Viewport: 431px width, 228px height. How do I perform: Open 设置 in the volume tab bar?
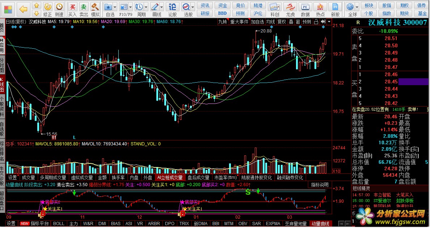click(12, 177)
